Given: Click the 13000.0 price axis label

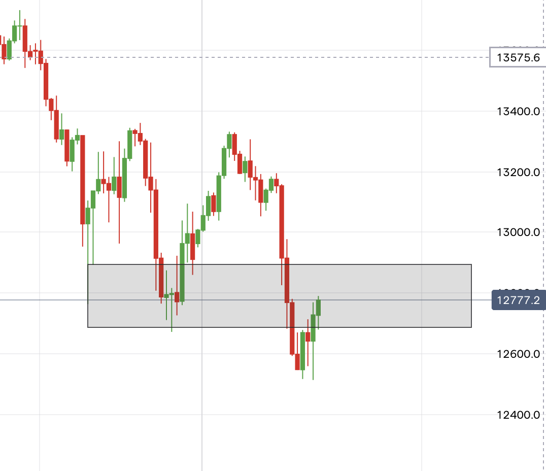Looking at the screenshot, I should pyautogui.click(x=518, y=232).
